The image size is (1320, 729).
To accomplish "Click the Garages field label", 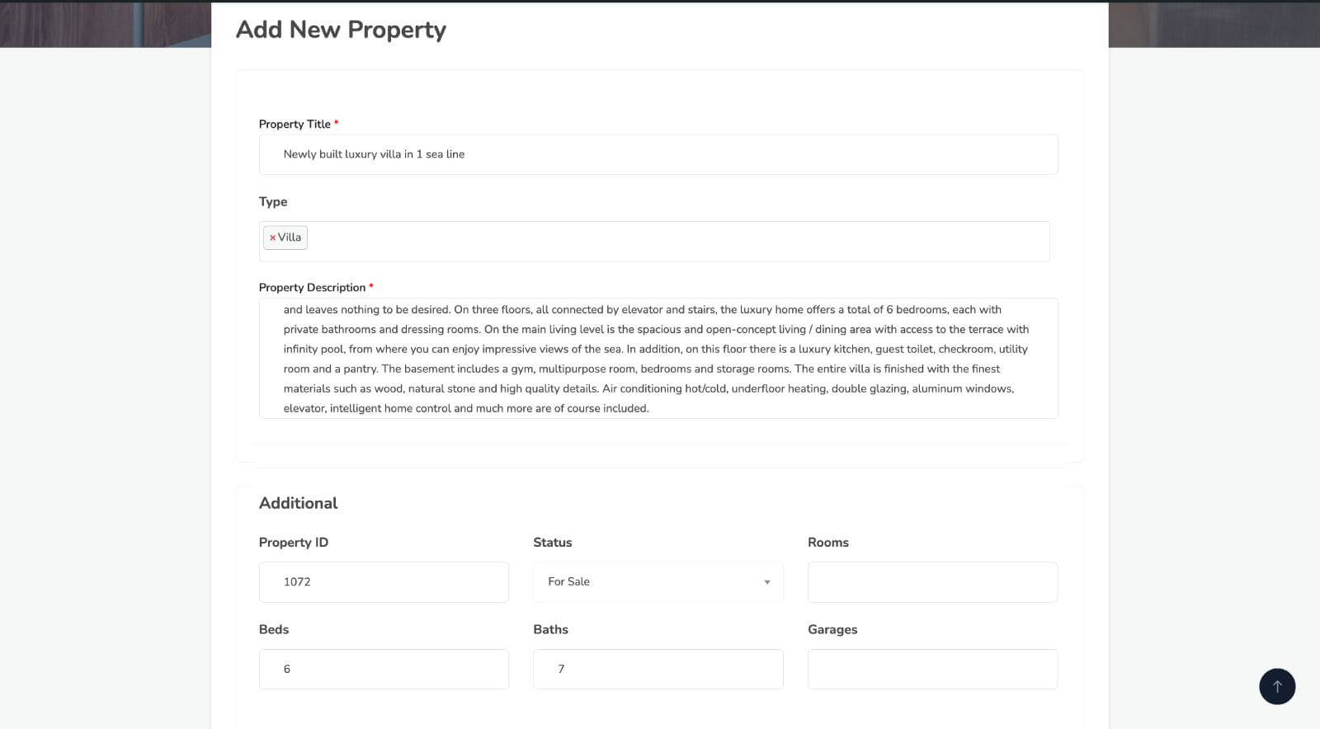I will pos(832,629).
